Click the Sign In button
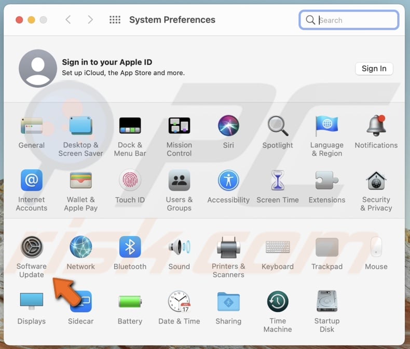Viewport: 410px width, 349px height. tap(374, 69)
